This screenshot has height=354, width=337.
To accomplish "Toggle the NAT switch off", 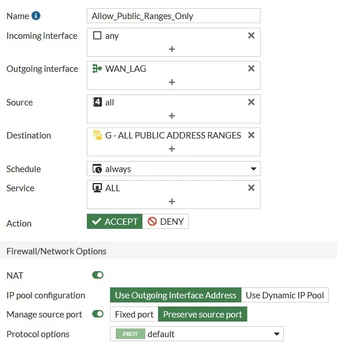I will (x=98, y=275).
